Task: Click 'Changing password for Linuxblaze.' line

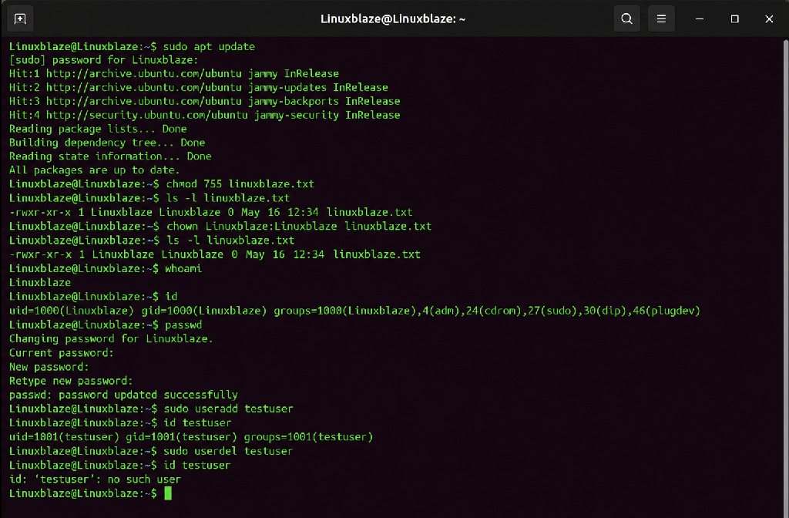Action: click(111, 339)
